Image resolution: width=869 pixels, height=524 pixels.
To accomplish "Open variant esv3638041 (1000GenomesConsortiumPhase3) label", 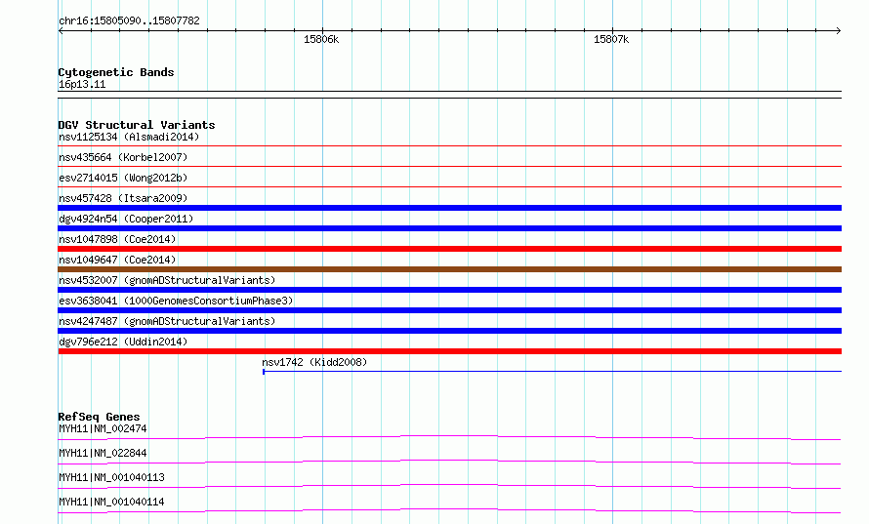I will (x=176, y=301).
